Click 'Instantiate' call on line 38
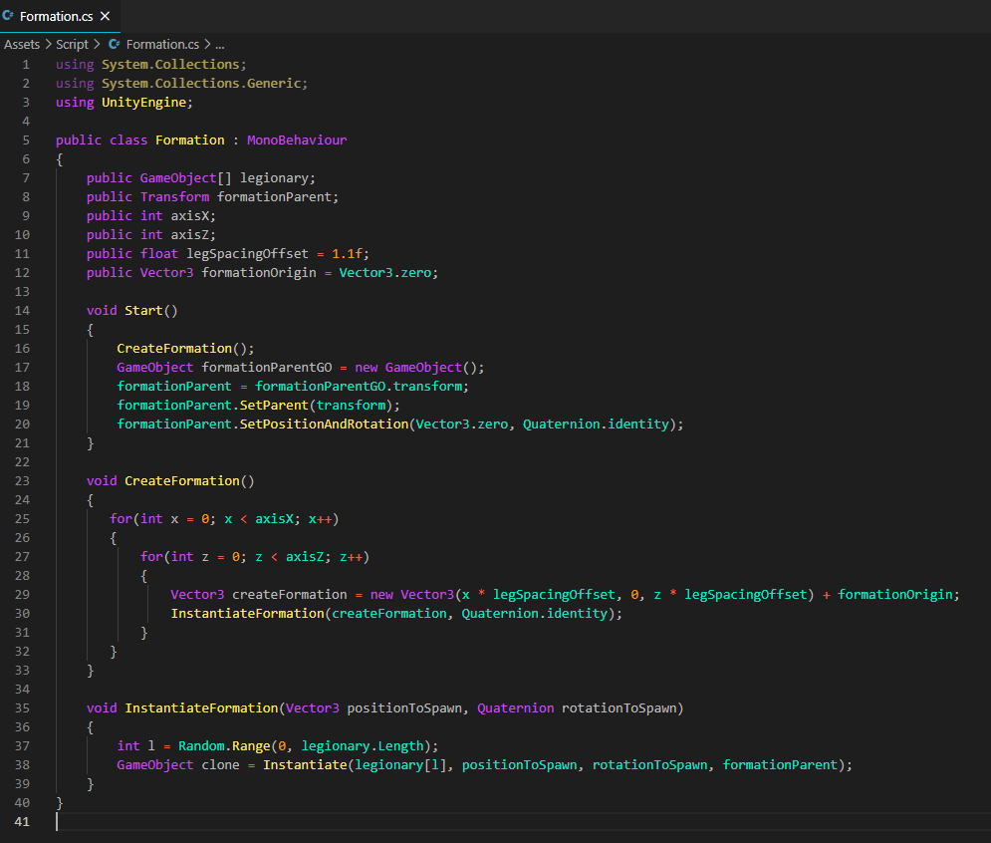This screenshot has width=991, height=843. [x=305, y=764]
